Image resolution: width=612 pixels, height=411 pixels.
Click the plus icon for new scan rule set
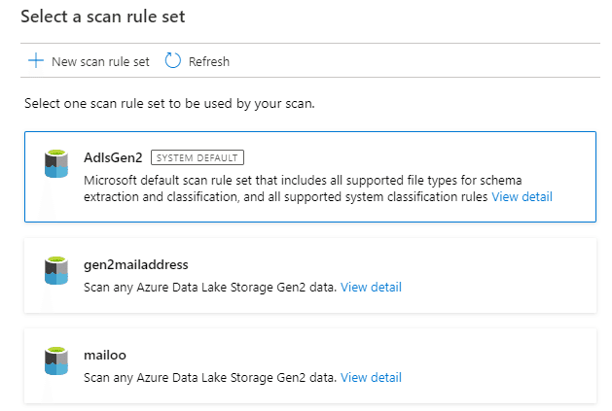point(35,61)
